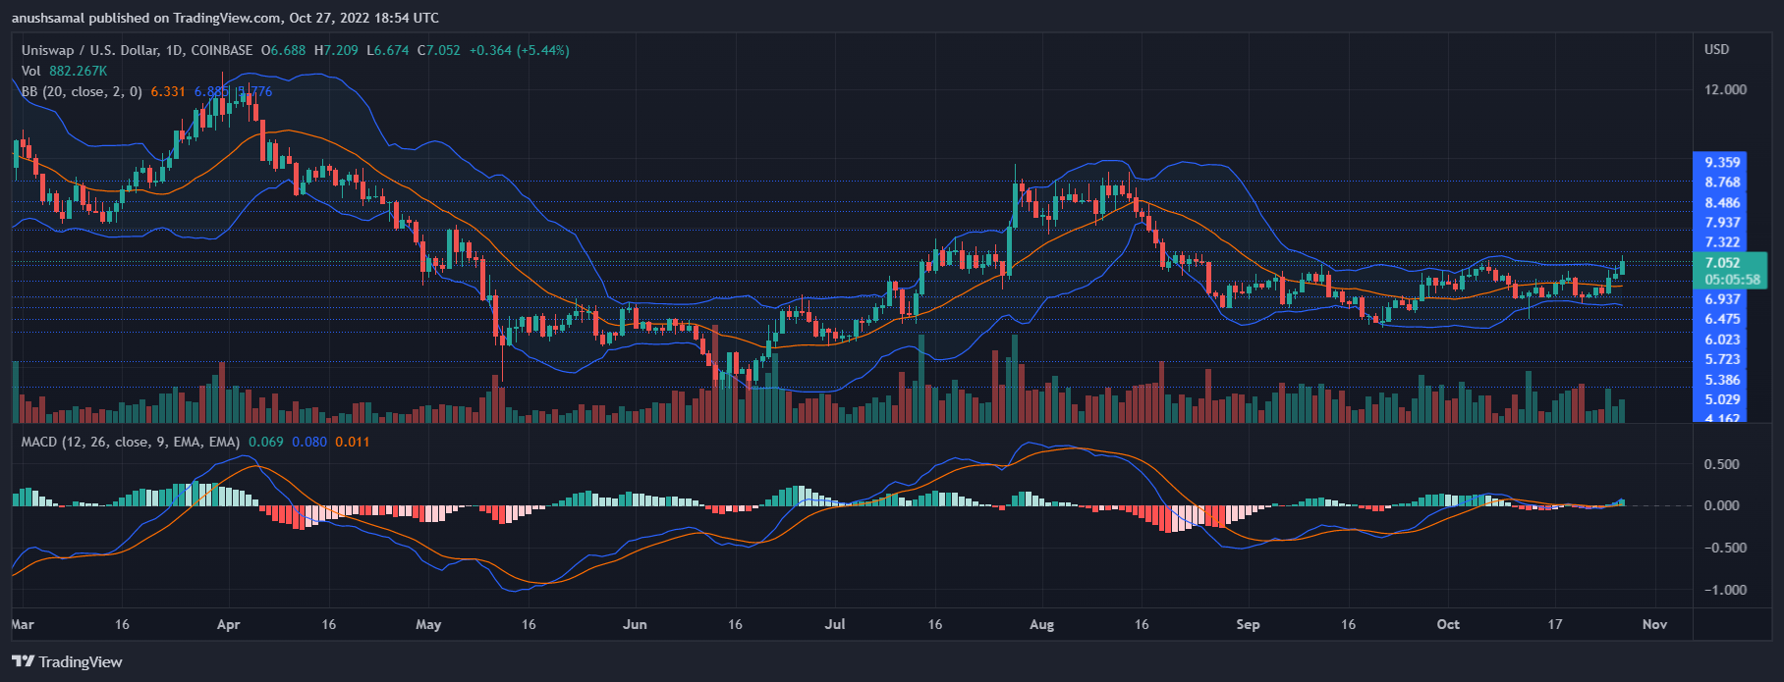The height and width of the screenshot is (682, 1784).
Task: Select the Apr marker on the time axis
Action: tap(228, 624)
